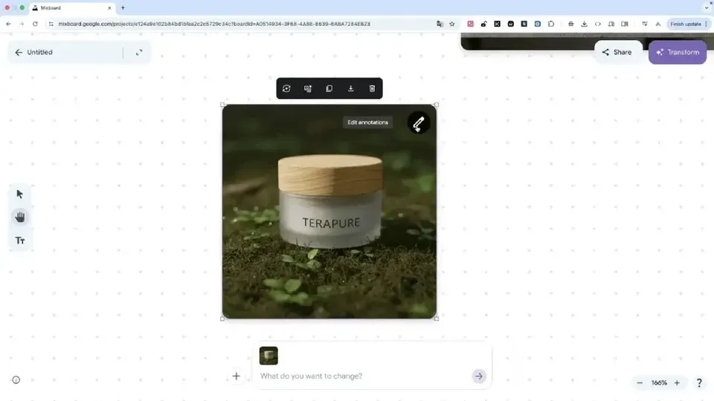
Task: Open a new browser tab
Action: pyautogui.click(x=123, y=7)
